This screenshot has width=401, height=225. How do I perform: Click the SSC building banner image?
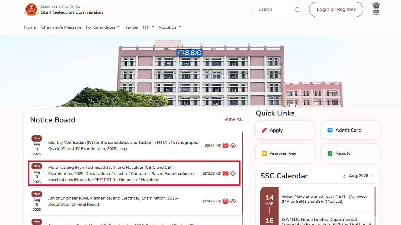click(200, 71)
